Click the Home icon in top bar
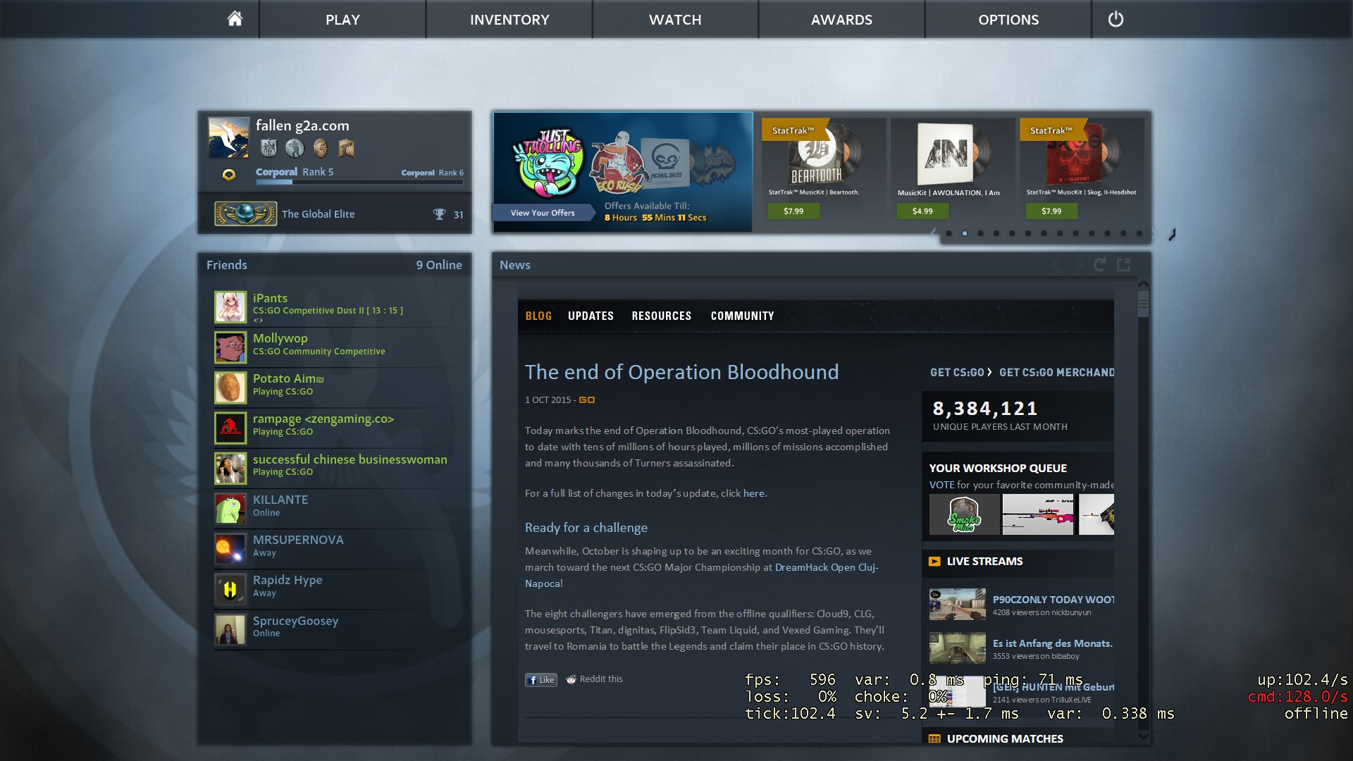 tap(235, 19)
